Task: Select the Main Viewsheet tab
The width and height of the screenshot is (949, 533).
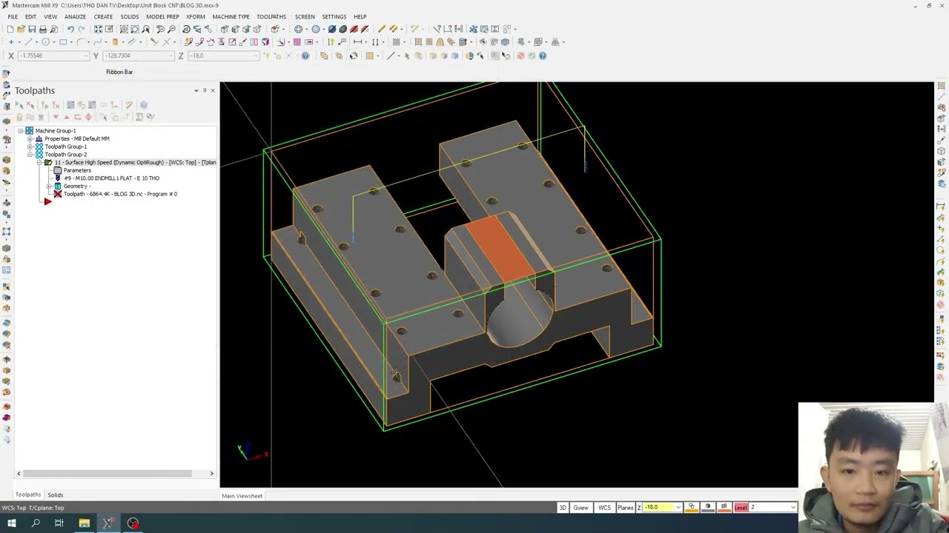Action: click(x=242, y=496)
